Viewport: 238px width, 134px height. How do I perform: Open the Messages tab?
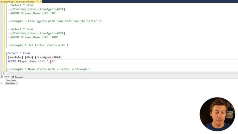17,77
